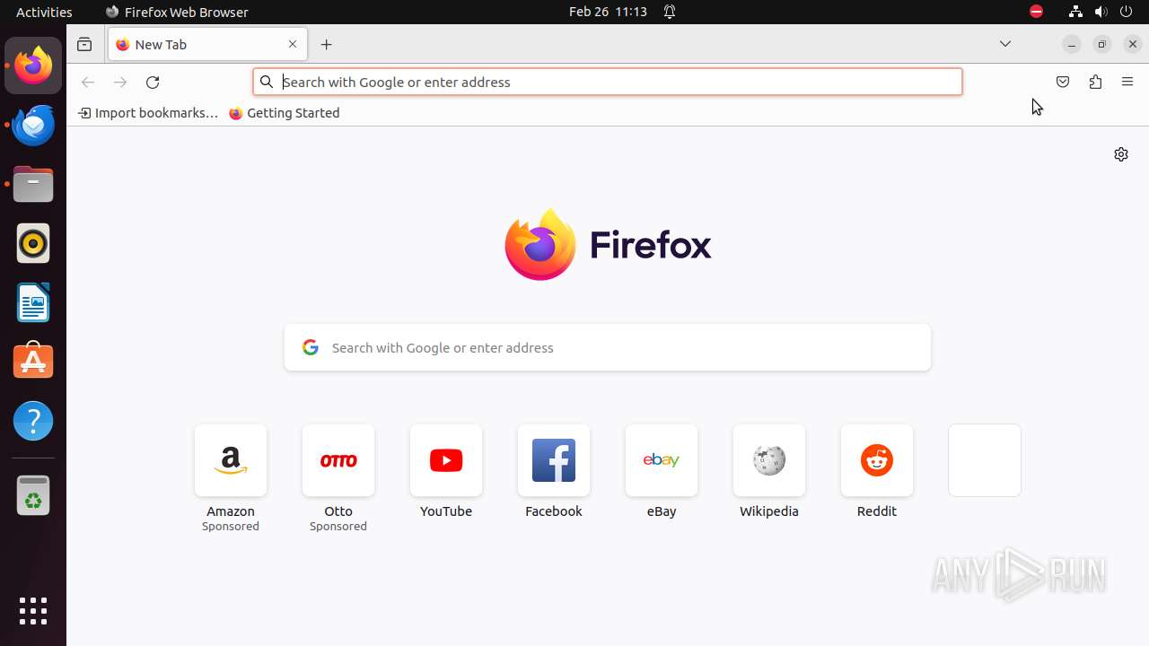Open Firefox View from tab strip icon
The image size is (1149, 646).
pos(84,44)
